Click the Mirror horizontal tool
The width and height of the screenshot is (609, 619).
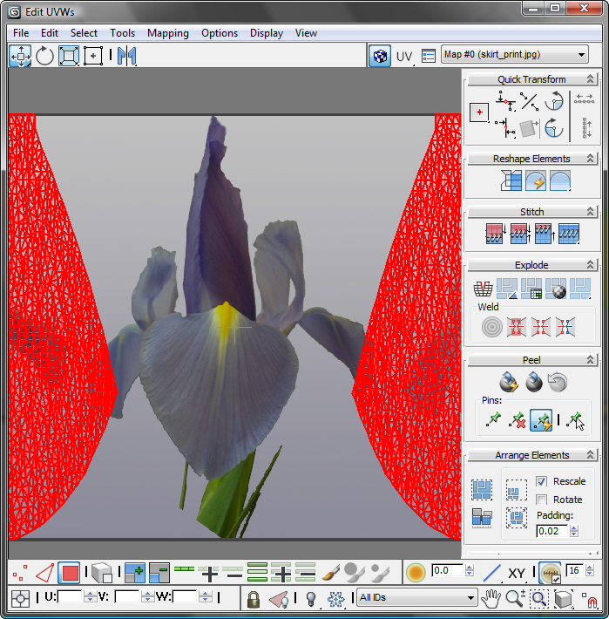(126, 56)
